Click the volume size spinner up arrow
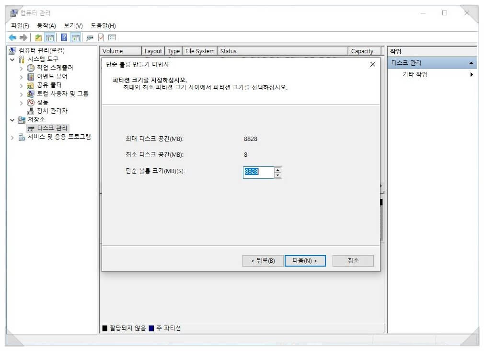484x351 pixels. (278, 170)
